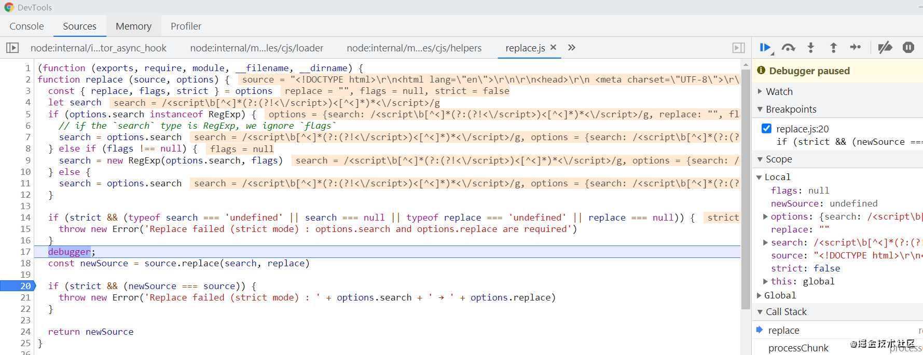
Task: Collapse the Breakpoints section
Action: pos(760,109)
